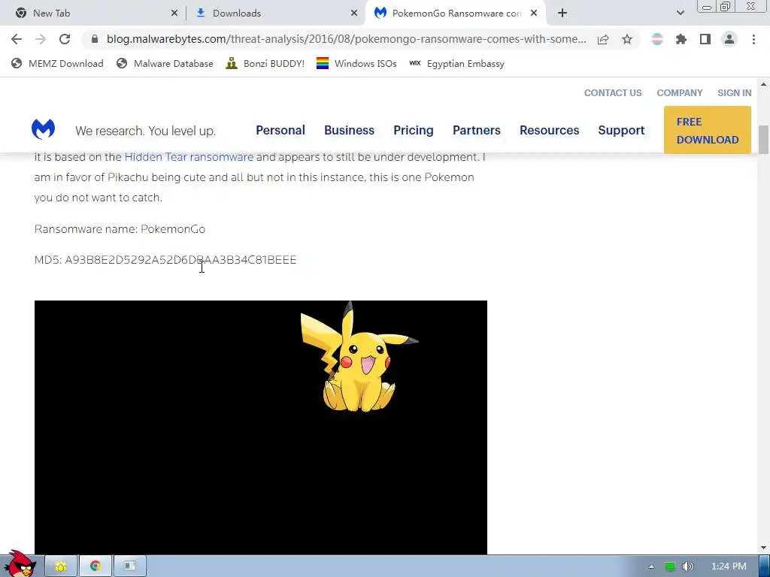Open the MEMZ Download bookmark
Viewport: 770px width, 577px height.
[x=57, y=64]
